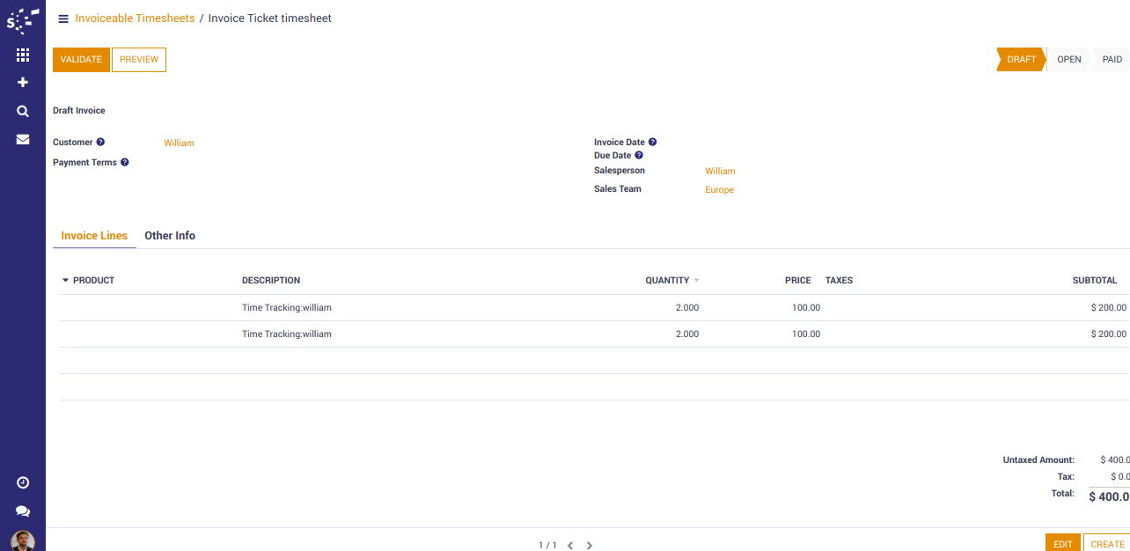Click the Tax label in totals
The height and width of the screenshot is (551, 1130).
(1066, 476)
